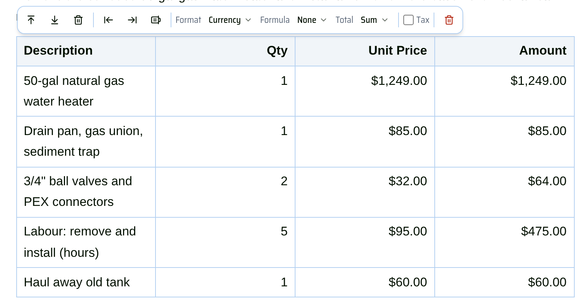Click the quantity 5 cell for Labour

coord(225,242)
